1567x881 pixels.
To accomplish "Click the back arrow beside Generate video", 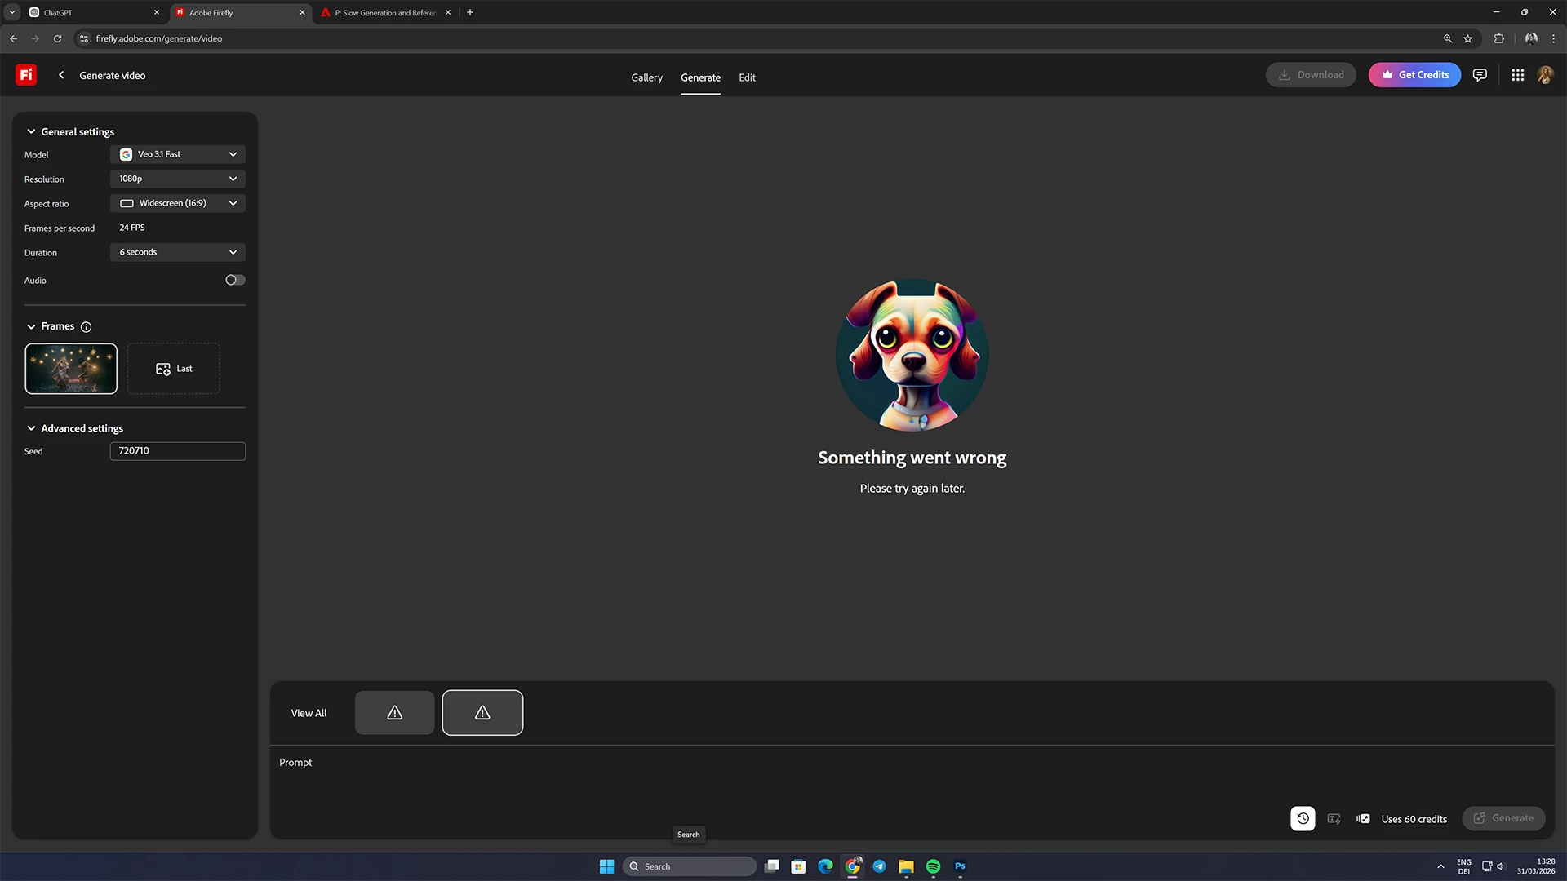I will click(61, 75).
